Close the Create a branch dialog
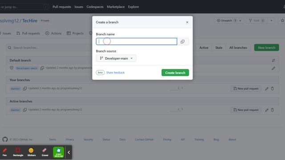The height and width of the screenshot is (160, 285). (187, 22)
